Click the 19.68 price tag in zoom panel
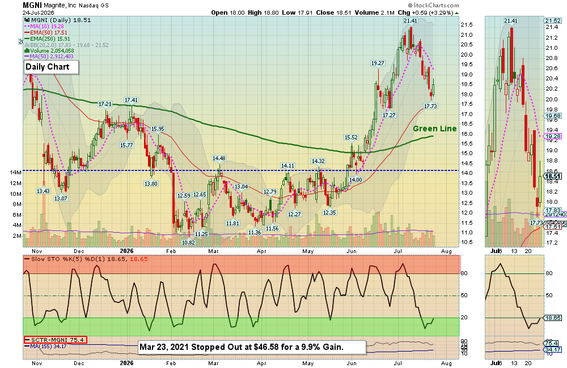 point(553,116)
